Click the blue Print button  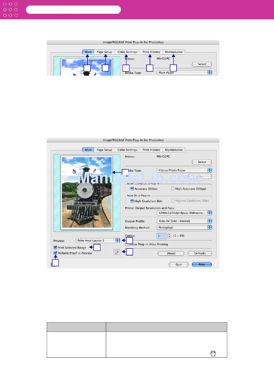(202, 264)
